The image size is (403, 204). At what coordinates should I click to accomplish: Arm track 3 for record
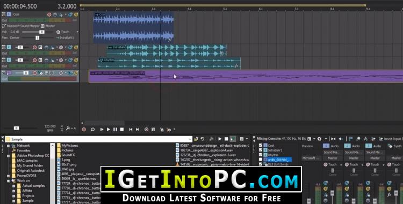[35, 60]
